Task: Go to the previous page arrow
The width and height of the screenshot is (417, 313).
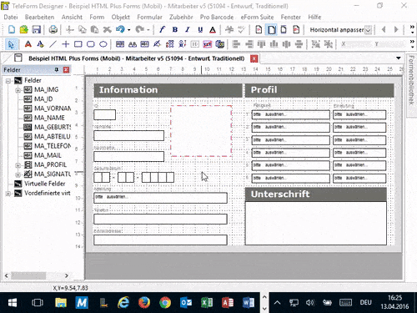Action: [x=384, y=29]
